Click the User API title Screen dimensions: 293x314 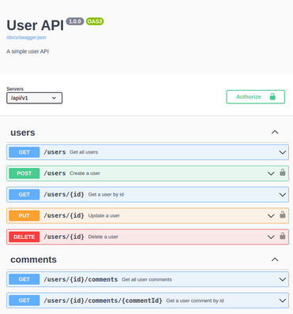[x=35, y=25]
